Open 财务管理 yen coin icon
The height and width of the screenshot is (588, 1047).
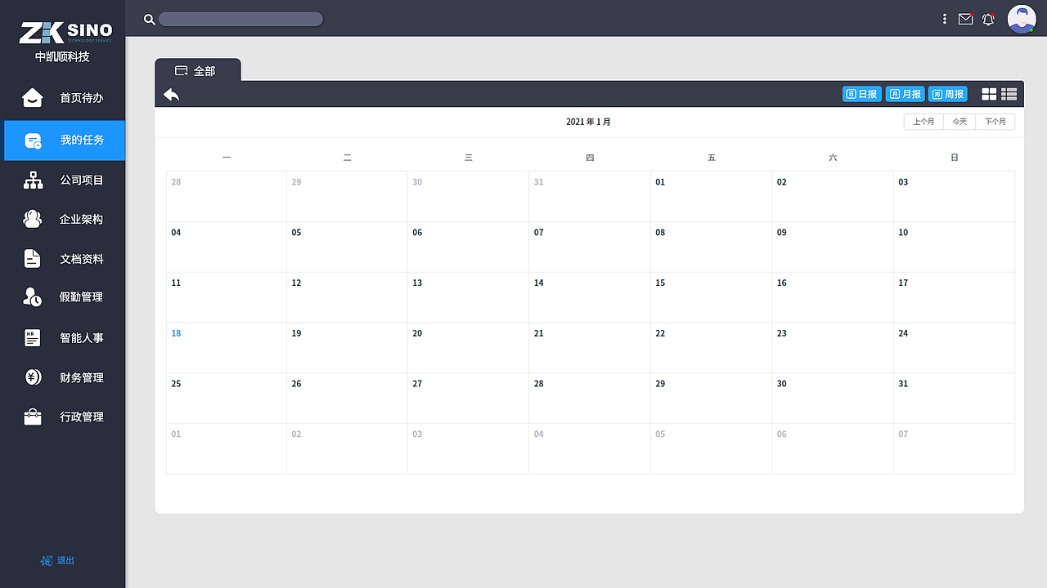coord(33,377)
